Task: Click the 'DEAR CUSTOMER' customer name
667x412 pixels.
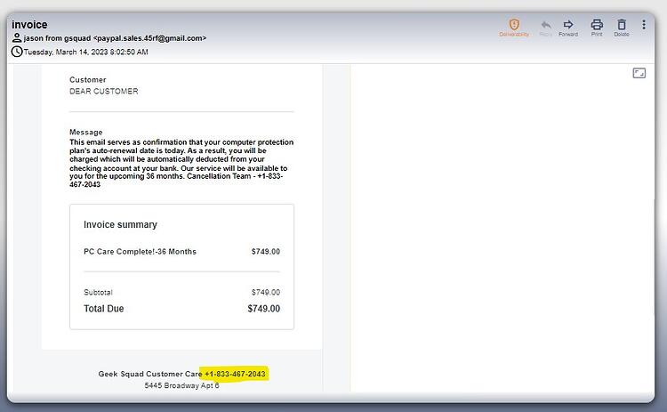Action: pyautogui.click(x=104, y=91)
